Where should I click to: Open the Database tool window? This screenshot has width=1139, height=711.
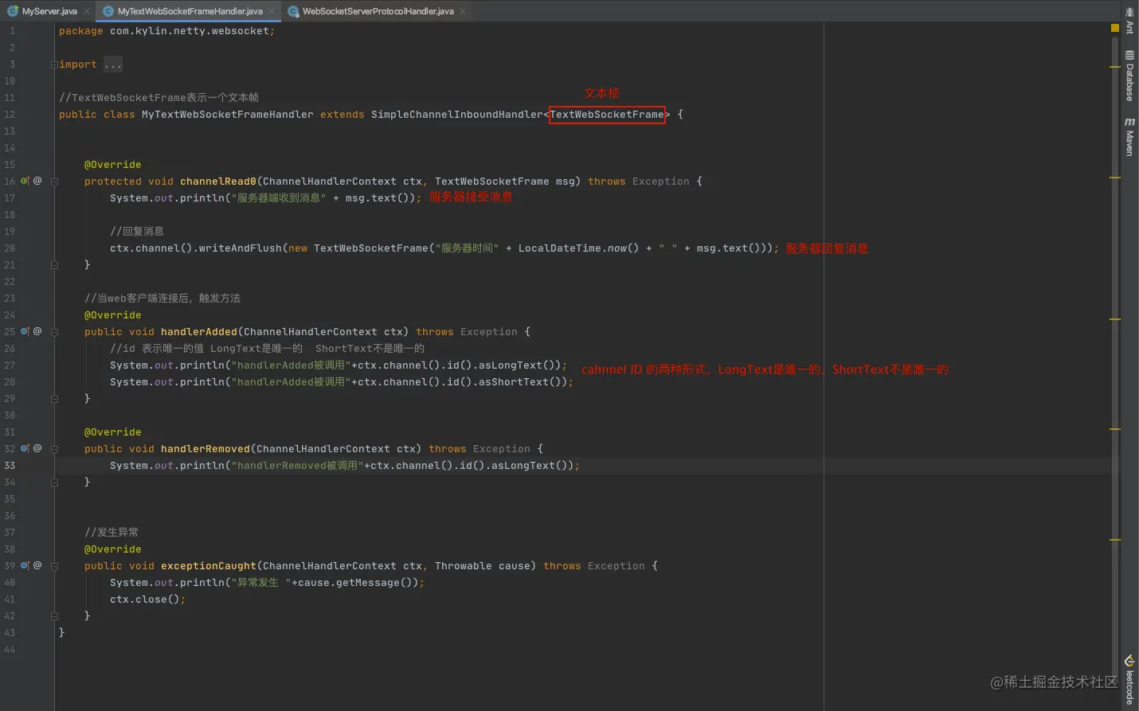pyautogui.click(x=1129, y=76)
